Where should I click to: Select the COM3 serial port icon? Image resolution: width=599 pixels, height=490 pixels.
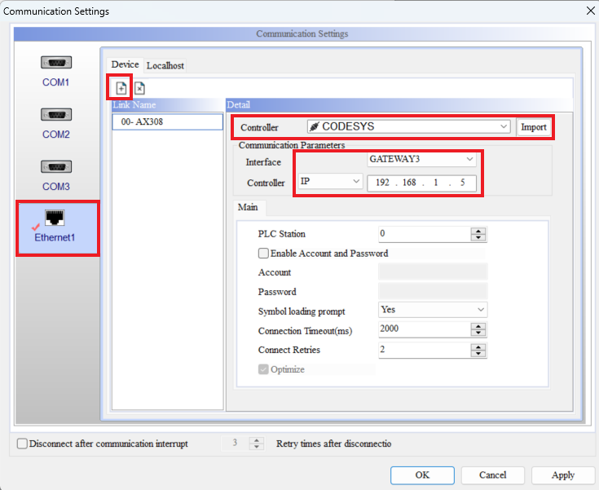(x=55, y=167)
